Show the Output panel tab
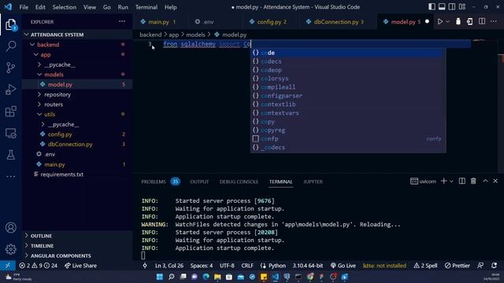This screenshot has width=504, height=283. point(199,182)
